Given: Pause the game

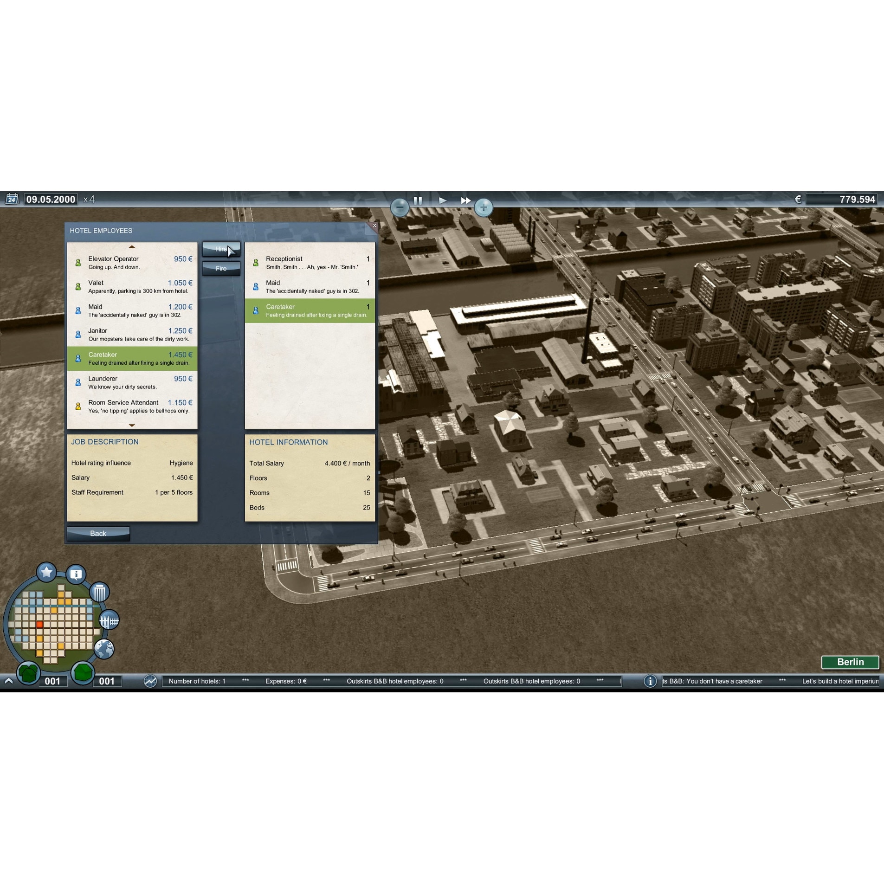Looking at the screenshot, I should point(418,200).
